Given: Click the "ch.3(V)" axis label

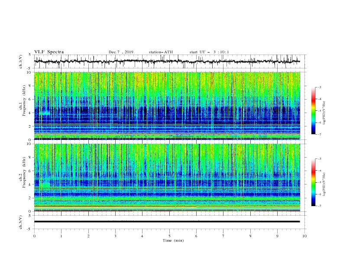Looking at the screenshot, I should pyautogui.click(x=21, y=222).
